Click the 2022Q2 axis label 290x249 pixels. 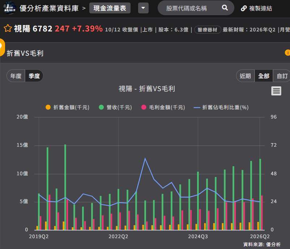point(118,236)
